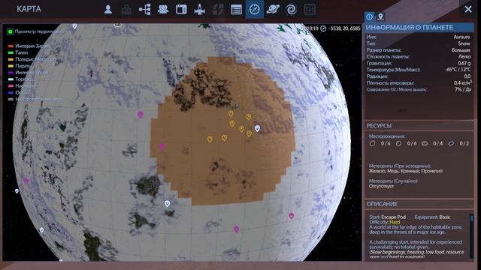Click the orange Полярис legend swatch

[x=11, y=59]
